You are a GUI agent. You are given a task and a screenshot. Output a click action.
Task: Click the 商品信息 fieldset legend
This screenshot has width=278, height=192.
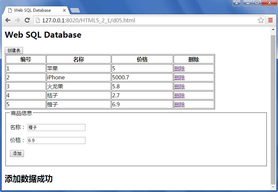tap(21, 113)
